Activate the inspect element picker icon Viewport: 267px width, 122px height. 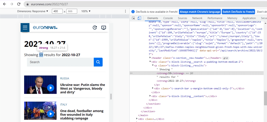(x=133, y=18)
